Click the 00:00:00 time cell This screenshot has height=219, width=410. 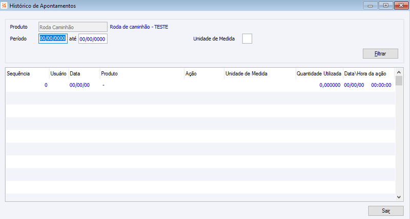pyautogui.click(x=381, y=85)
